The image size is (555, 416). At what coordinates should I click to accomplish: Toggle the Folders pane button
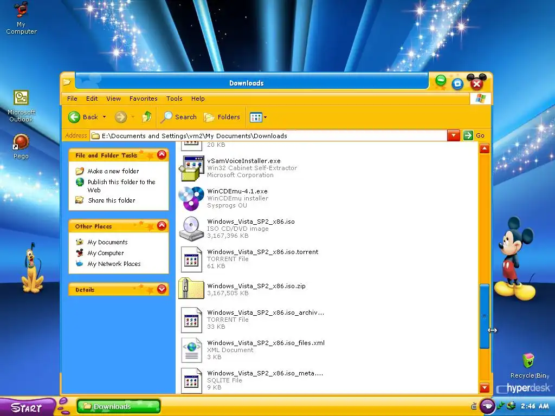coord(222,117)
